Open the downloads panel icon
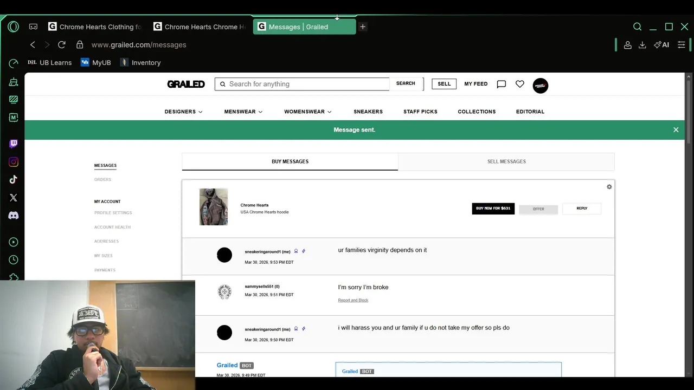This screenshot has width=694, height=390. pos(642,45)
